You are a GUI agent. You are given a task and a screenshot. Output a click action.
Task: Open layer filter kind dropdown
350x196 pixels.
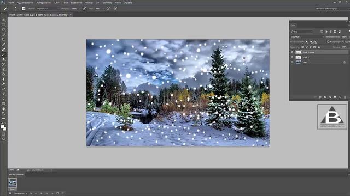point(302,32)
